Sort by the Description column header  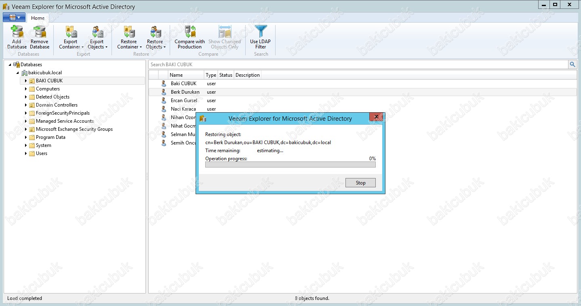tap(247, 75)
